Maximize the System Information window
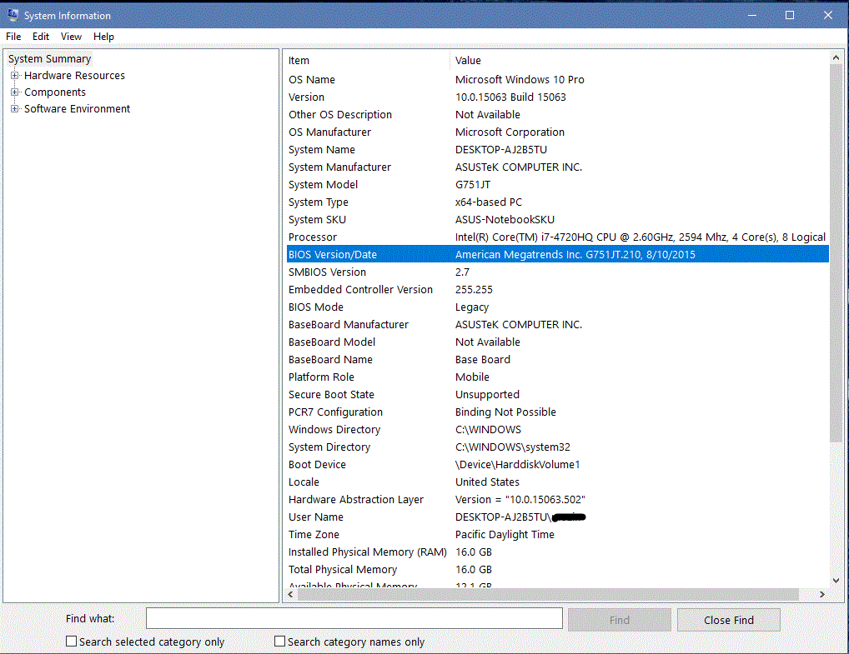 click(x=790, y=15)
